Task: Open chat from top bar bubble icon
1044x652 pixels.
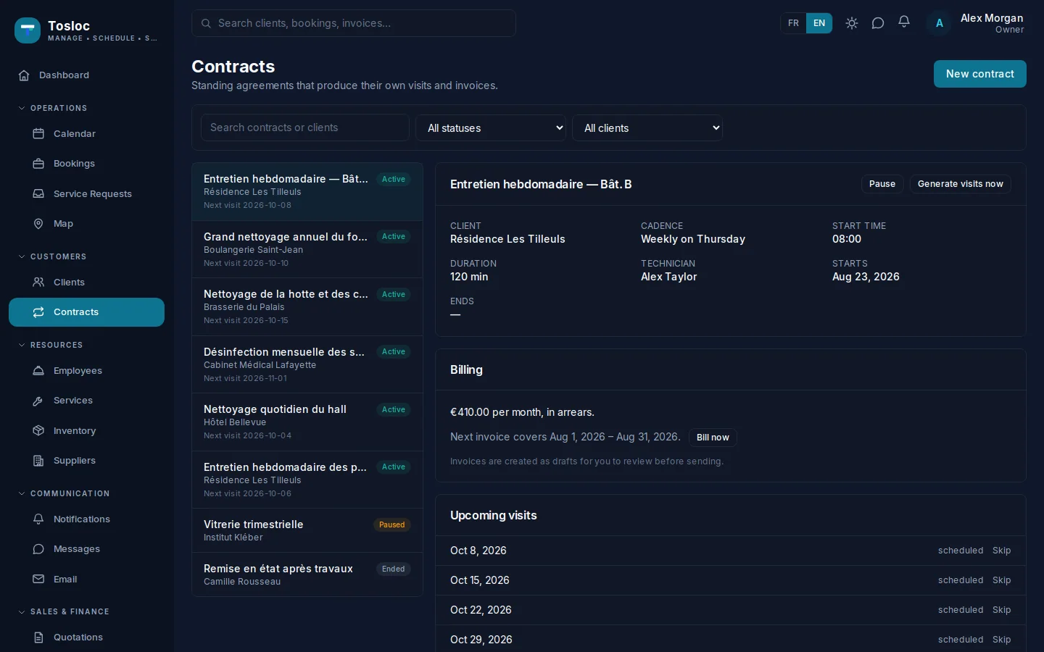Action: point(878,23)
